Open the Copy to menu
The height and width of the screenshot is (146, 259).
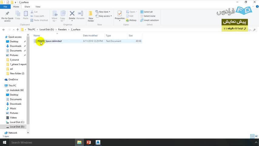click(62, 16)
